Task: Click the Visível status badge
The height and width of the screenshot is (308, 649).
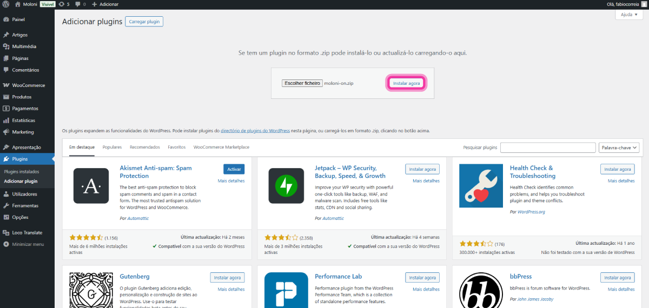Action: click(x=48, y=4)
